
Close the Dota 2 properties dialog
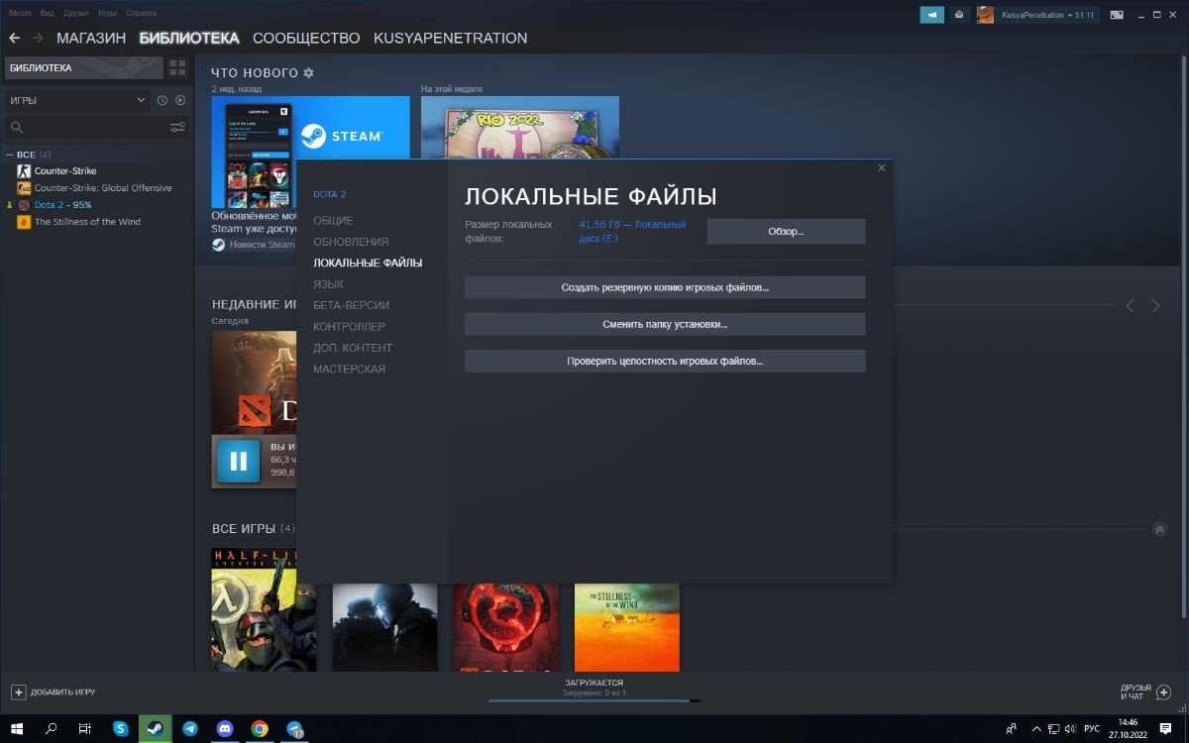[x=882, y=168]
